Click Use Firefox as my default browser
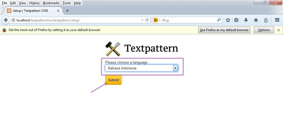Screen dimensions: 283x138 click(224, 30)
